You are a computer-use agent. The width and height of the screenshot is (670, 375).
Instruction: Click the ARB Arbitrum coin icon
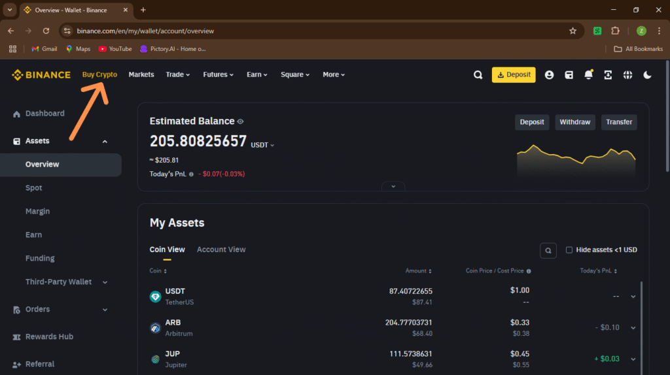point(155,328)
